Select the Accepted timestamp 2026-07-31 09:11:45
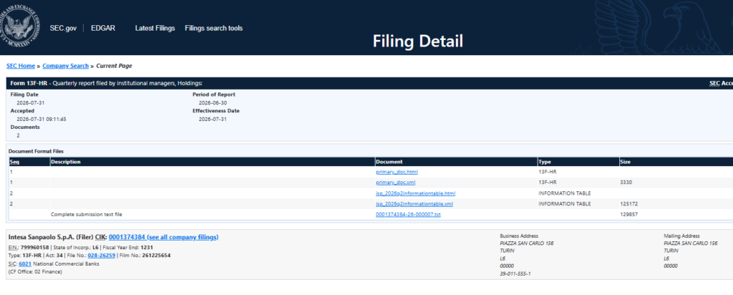Image resolution: width=733 pixels, height=295 pixels. [42, 119]
